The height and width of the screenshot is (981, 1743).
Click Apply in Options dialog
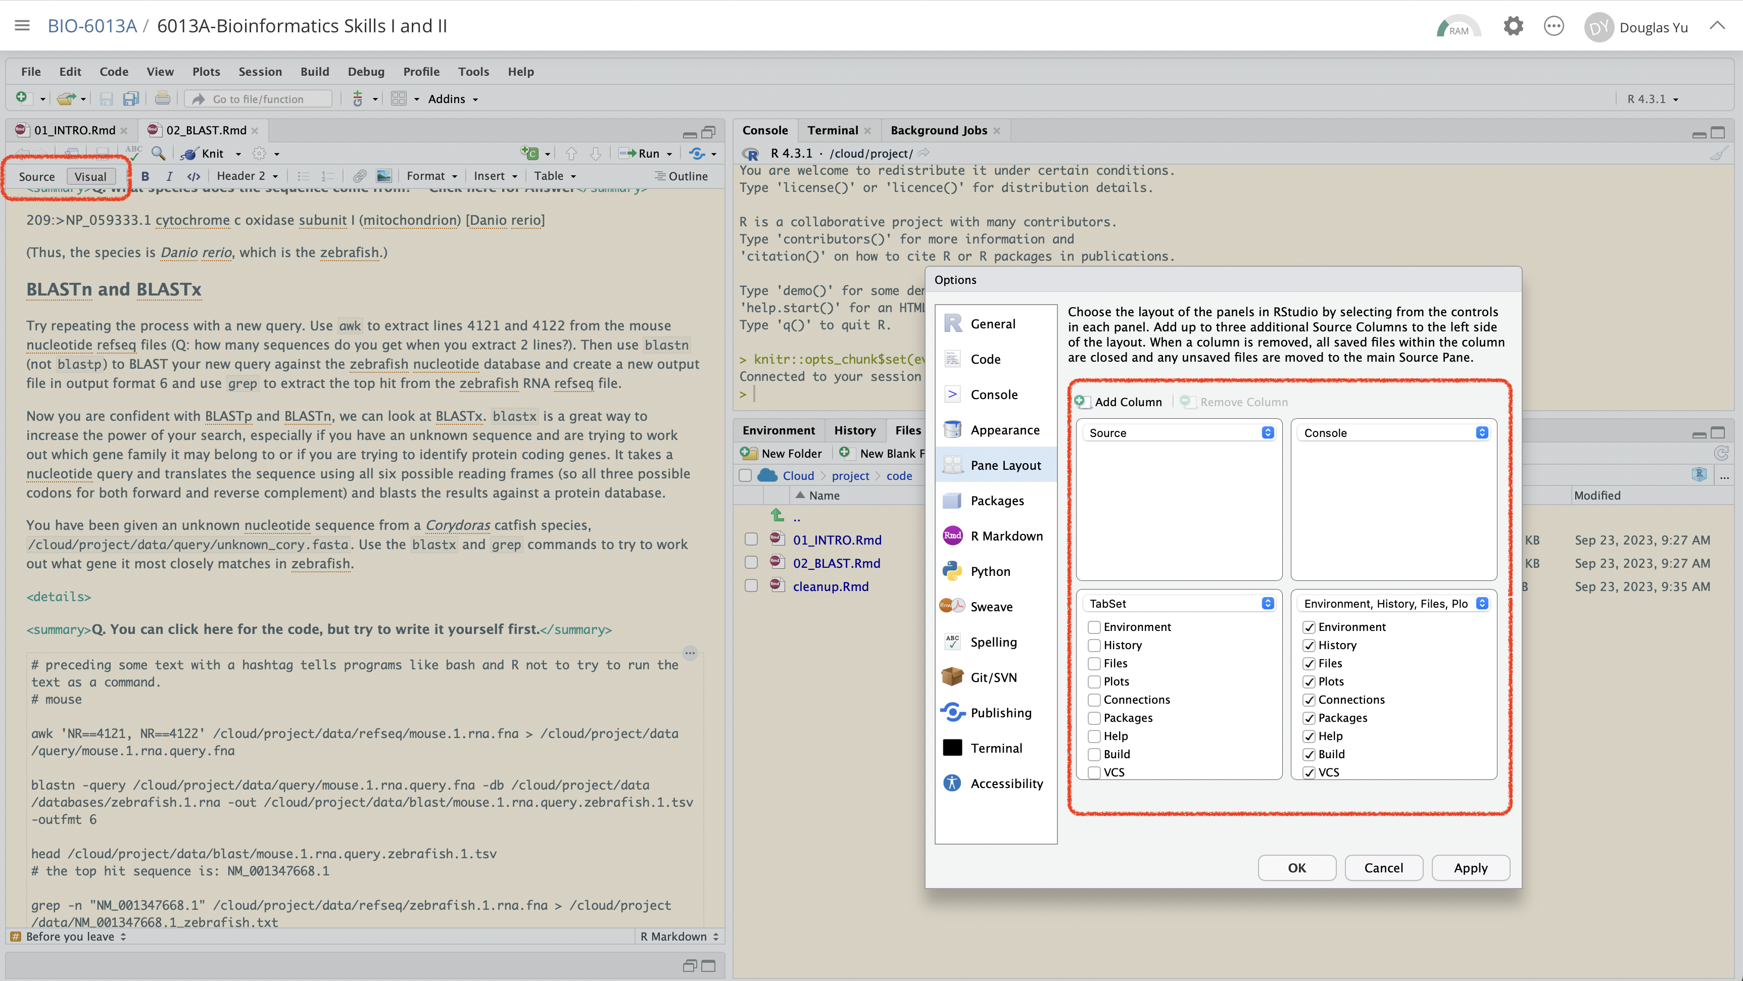(1470, 868)
